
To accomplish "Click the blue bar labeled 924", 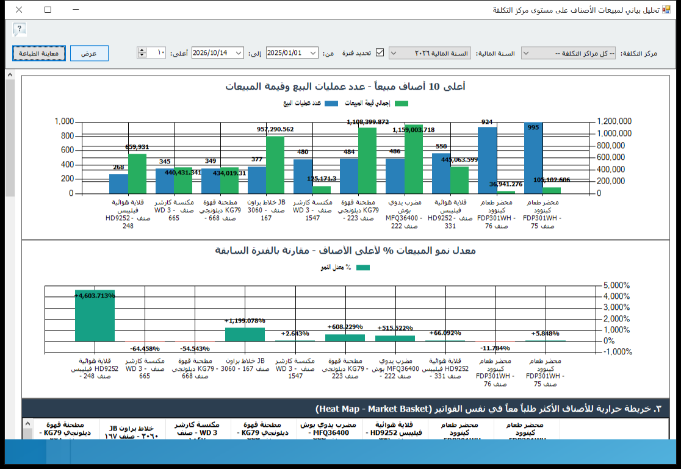I will [487, 160].
